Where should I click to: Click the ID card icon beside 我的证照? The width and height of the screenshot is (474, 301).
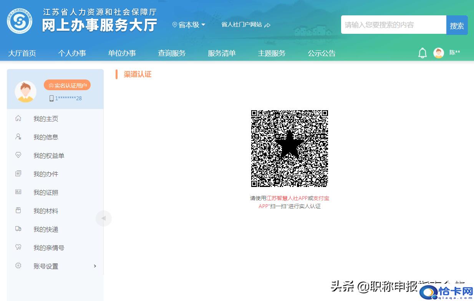click(18, 192)
